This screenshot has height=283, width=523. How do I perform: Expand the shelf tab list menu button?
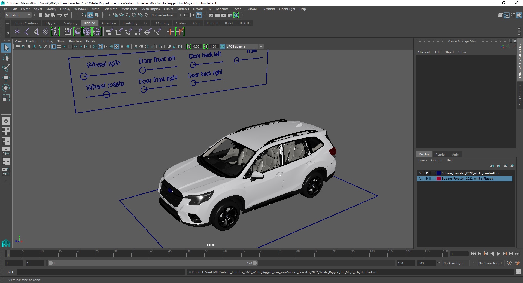pyautogui.click(x=8, y=23)
